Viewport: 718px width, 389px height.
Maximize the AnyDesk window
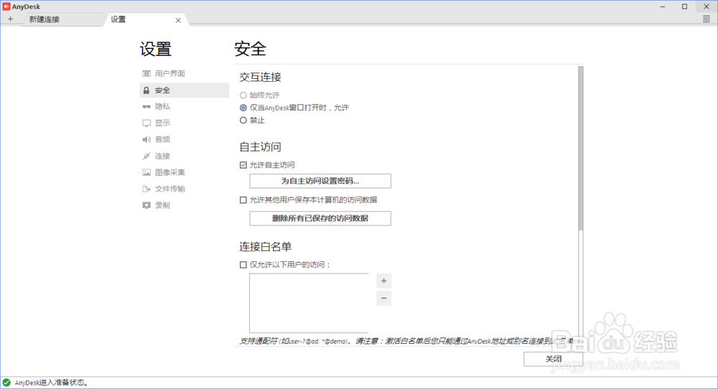pyautogui.click(x=684, y=6)
